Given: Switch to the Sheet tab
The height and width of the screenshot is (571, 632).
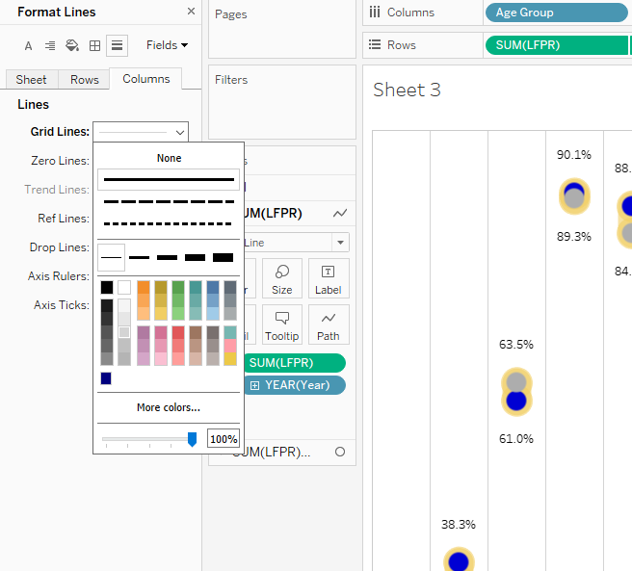Looking at the screenshot, I should click(x=31, y=80).
